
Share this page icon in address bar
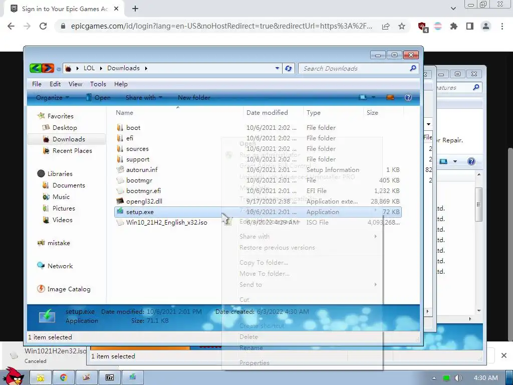point(386,26)
